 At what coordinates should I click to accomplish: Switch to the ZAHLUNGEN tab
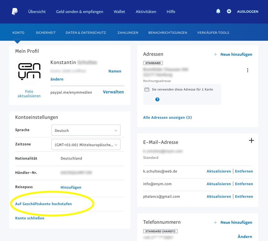(128, 33)
